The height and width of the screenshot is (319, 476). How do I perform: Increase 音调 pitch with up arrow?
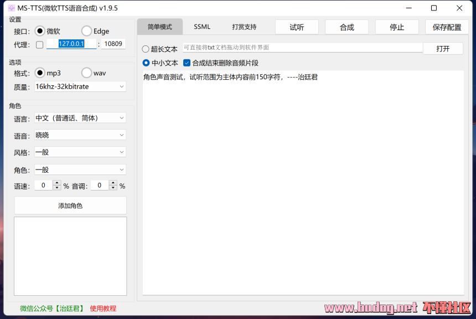click(x=113, y=183)
